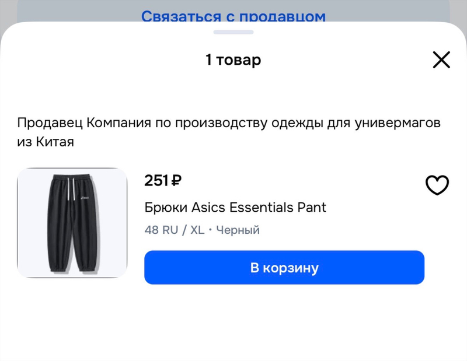Tap the bottom sheet drag handle
467x361 pixels.
point(233,32)
